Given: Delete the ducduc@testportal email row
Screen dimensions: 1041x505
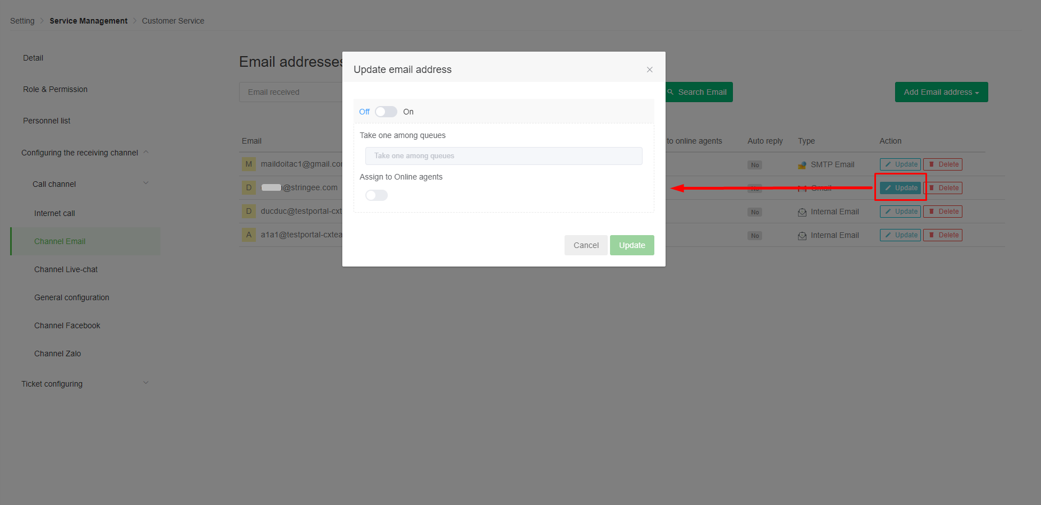Looking at the screenshot, I should pyautogui.click(x=943, y=212).
